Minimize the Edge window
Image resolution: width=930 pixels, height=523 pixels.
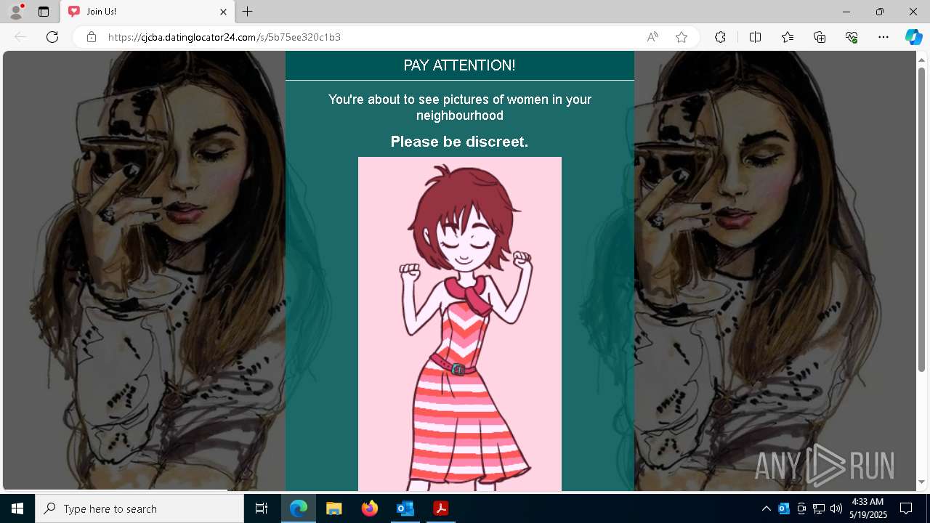(846, 12)
